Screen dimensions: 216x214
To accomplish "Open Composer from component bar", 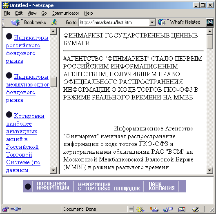I will [196, 210].
